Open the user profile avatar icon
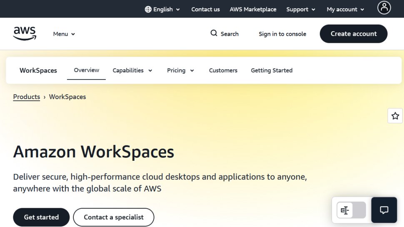 click(384, 8)
